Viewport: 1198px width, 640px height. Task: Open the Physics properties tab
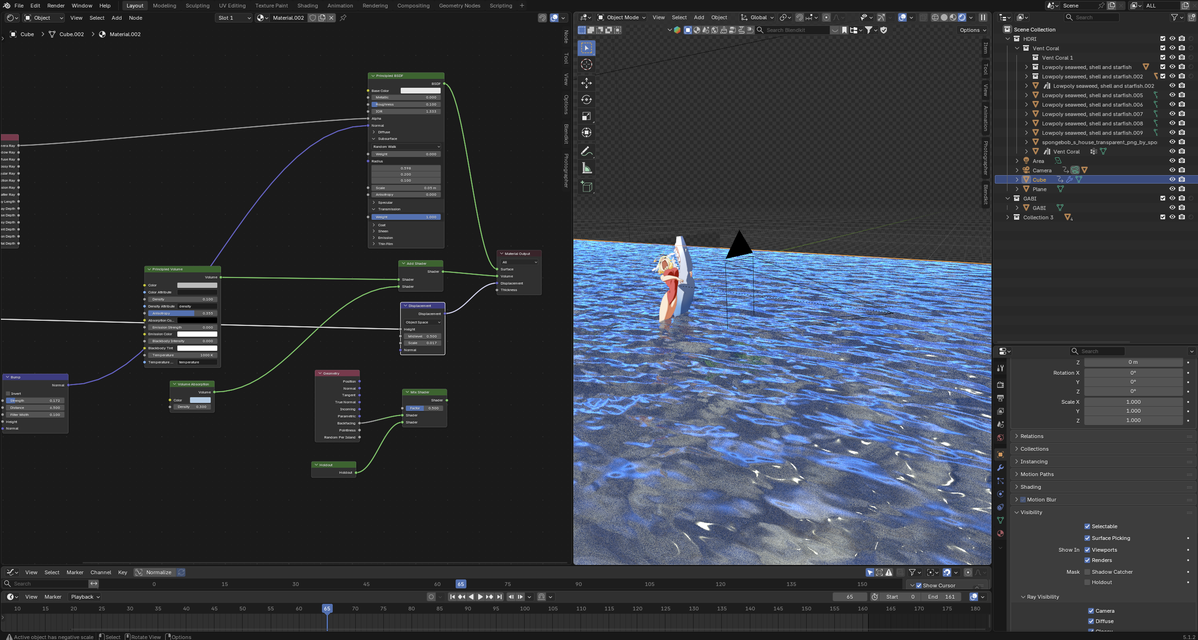click(x=1000, y=494)
